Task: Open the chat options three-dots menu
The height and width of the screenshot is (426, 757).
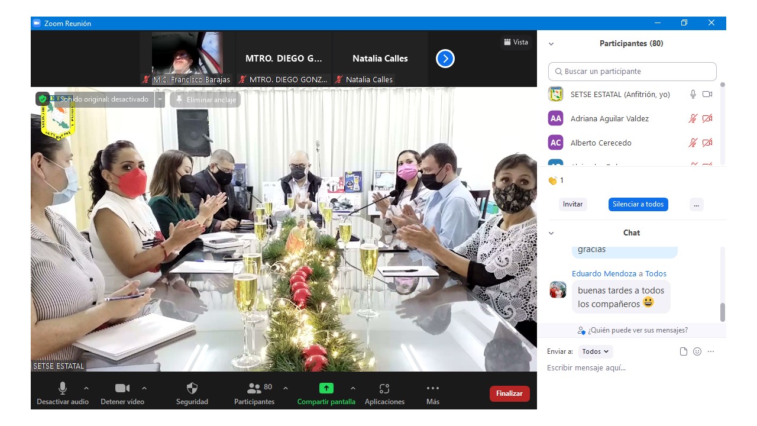Action: [711, 351]
